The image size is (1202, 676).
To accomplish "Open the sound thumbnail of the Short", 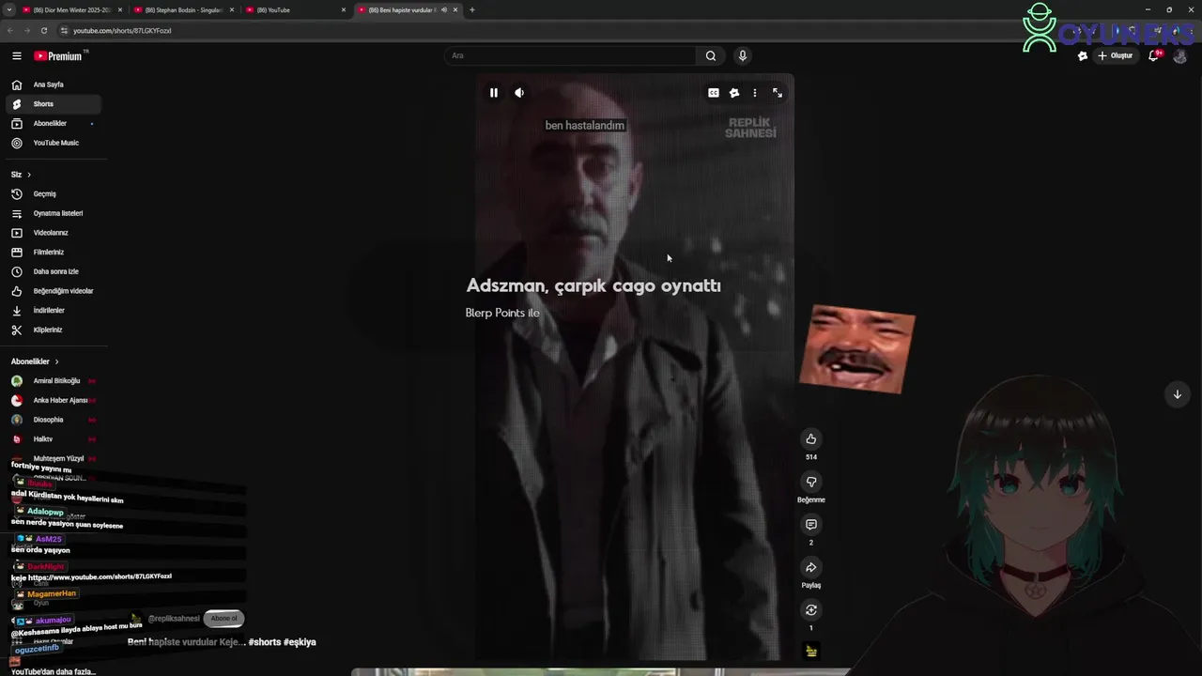I will (x=811, y=651).
